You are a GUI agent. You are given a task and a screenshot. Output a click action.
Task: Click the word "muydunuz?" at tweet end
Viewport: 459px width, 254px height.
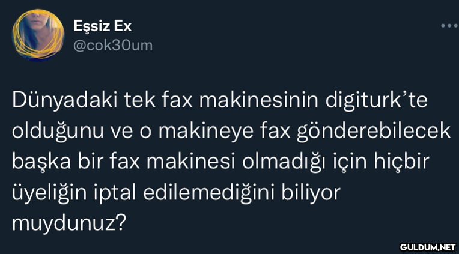click(69, 225)
